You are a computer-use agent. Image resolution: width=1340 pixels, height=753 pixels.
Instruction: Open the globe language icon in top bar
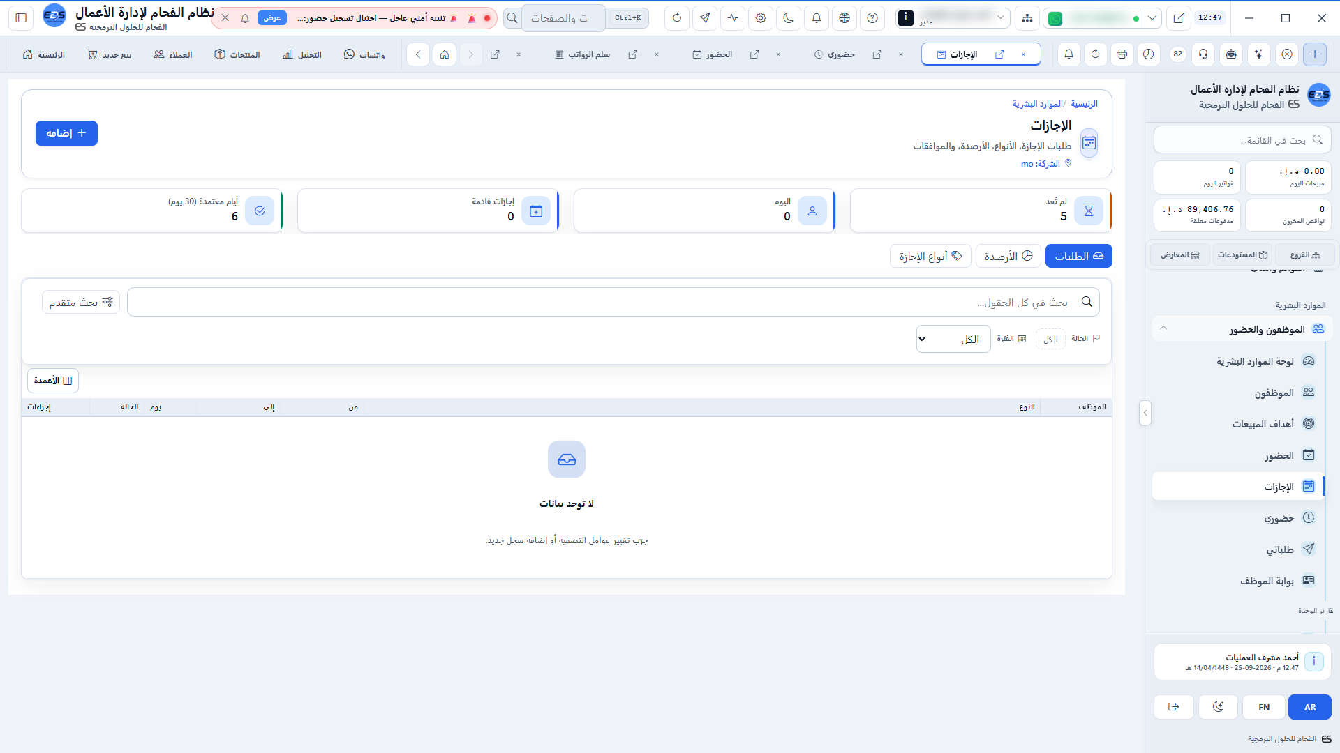(x=844, y=18)
